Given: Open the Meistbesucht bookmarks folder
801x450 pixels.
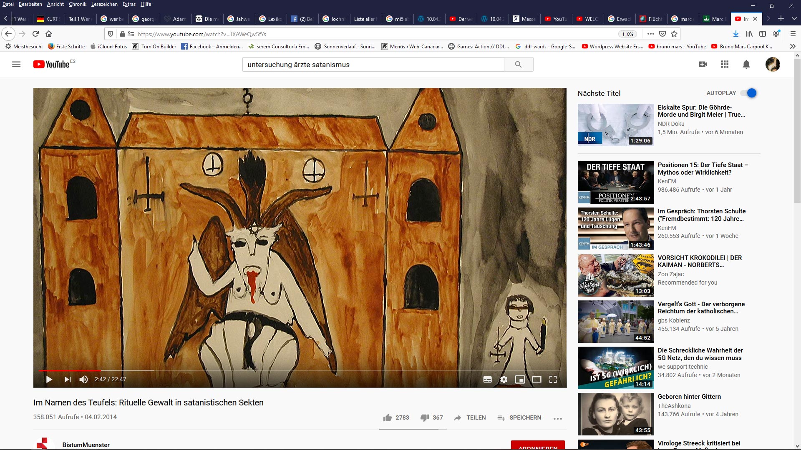Looking at the screenshot, I should 24,46.
